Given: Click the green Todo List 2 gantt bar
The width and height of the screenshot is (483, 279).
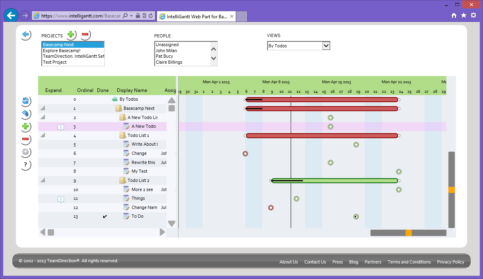Looking at the screenshot, I should [x=335, y=181].
